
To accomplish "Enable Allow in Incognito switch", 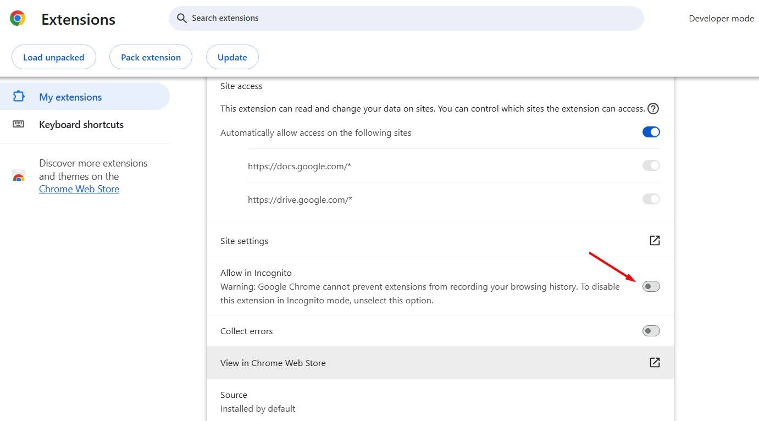I will pos(651,286).
